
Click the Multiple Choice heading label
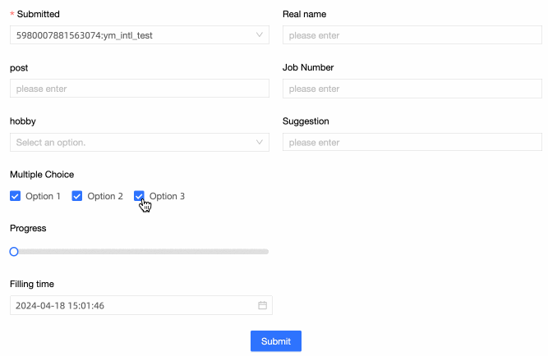[x=42, y=175]
